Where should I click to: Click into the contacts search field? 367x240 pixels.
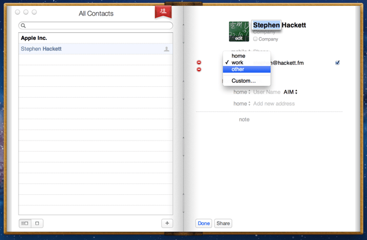pyautogui.click(x=96, y=26)
